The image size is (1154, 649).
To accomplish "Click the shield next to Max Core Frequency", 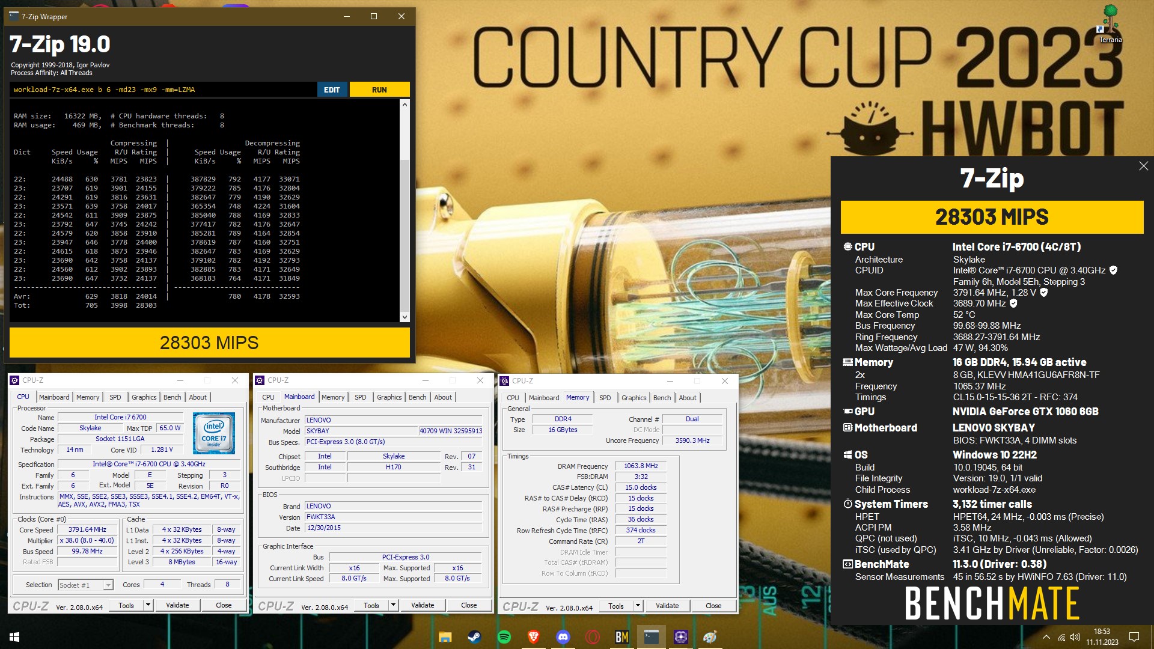I will [1044, 293].
